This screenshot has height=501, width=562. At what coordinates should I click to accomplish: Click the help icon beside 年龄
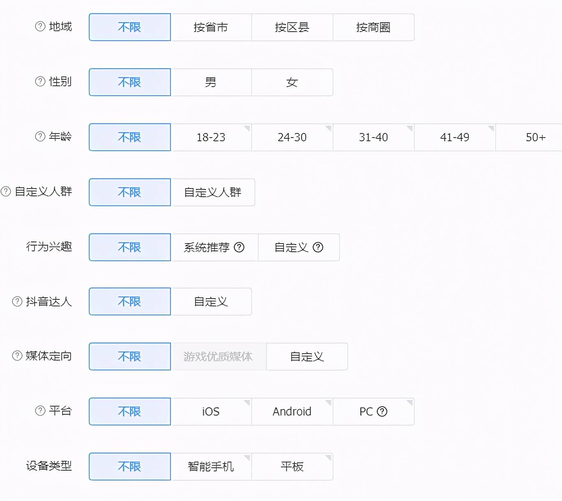click(40, 136)
